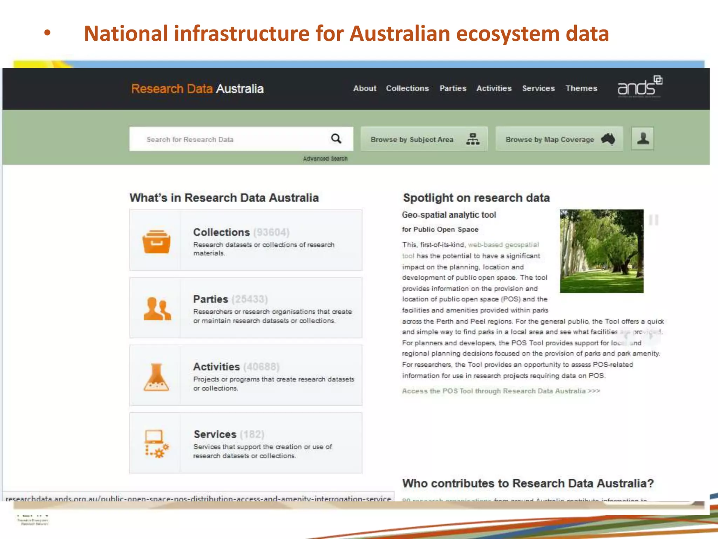Screen dimensions: 718x539
Task: Click the magnifier search icon
Action: click(336, 139)
